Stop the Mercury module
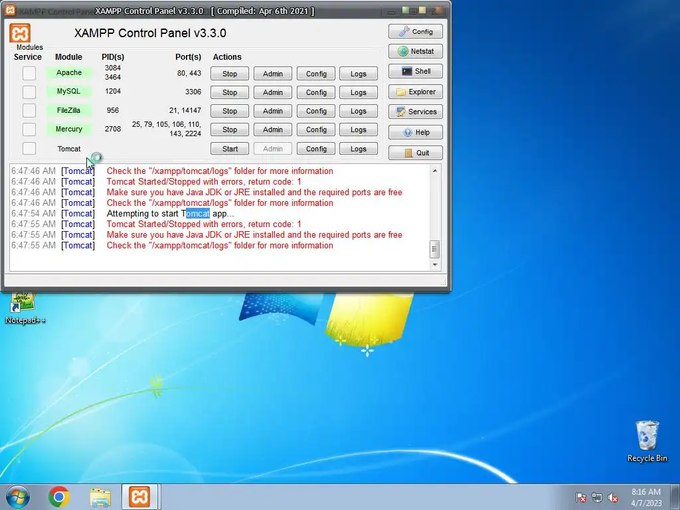 [x=230, y=129]
